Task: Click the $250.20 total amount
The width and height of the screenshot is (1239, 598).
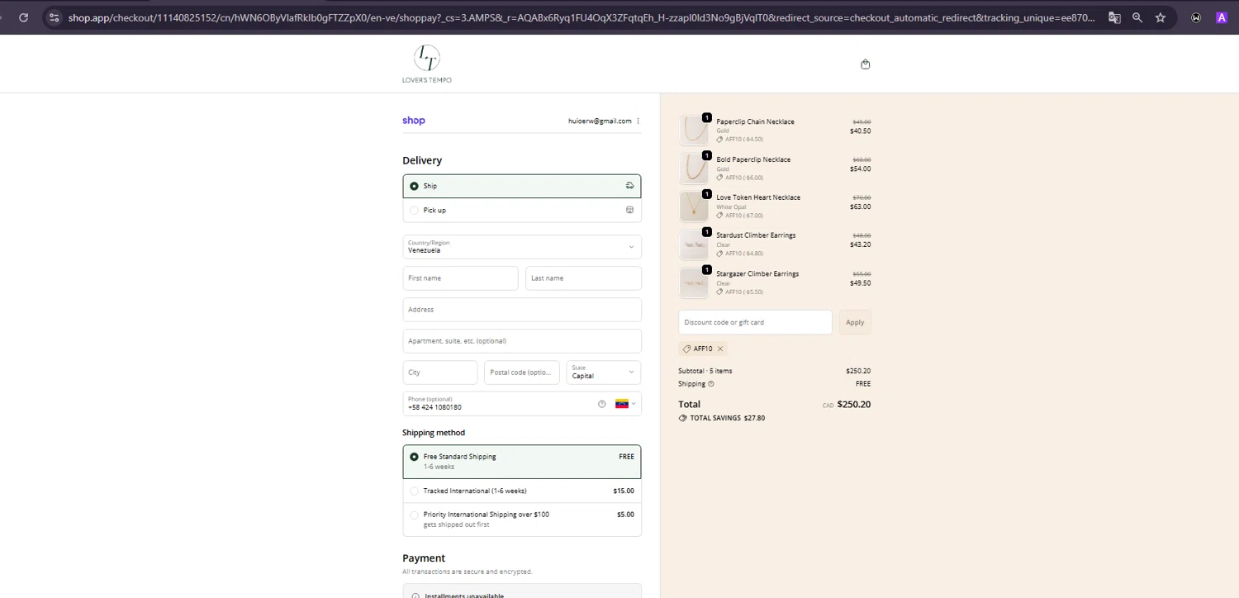Action: coord(854,405)
